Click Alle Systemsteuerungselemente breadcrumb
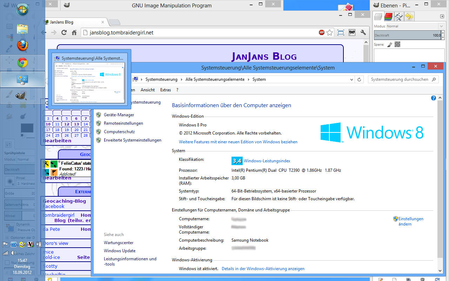449x281 pixels. point(215,79)
